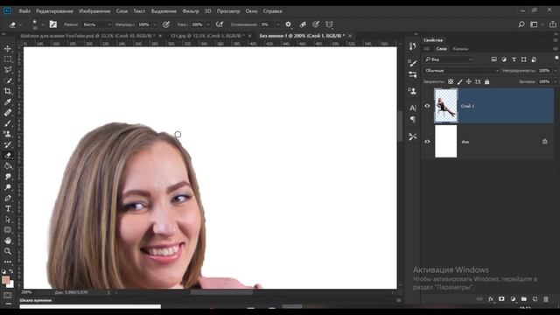
Task: Select the Move tool
Action: [x=8, y=49]
